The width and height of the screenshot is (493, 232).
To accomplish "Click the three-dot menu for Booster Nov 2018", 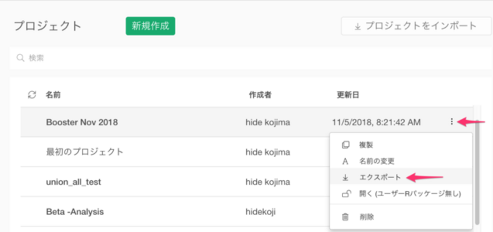I will point(452,121).
